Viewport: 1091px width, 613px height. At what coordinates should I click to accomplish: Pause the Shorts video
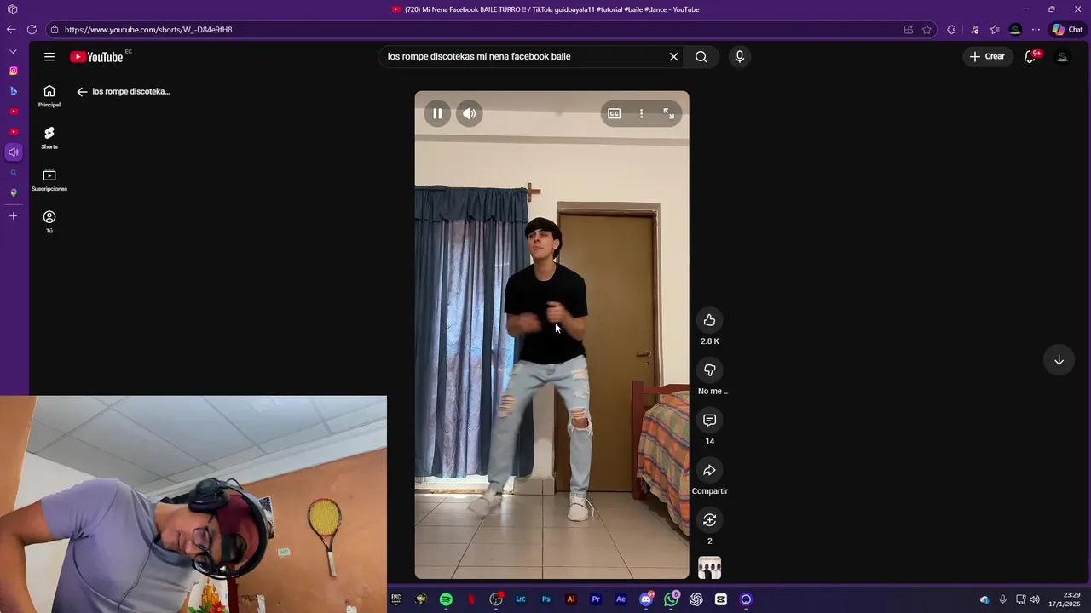[x=437, y=113]
